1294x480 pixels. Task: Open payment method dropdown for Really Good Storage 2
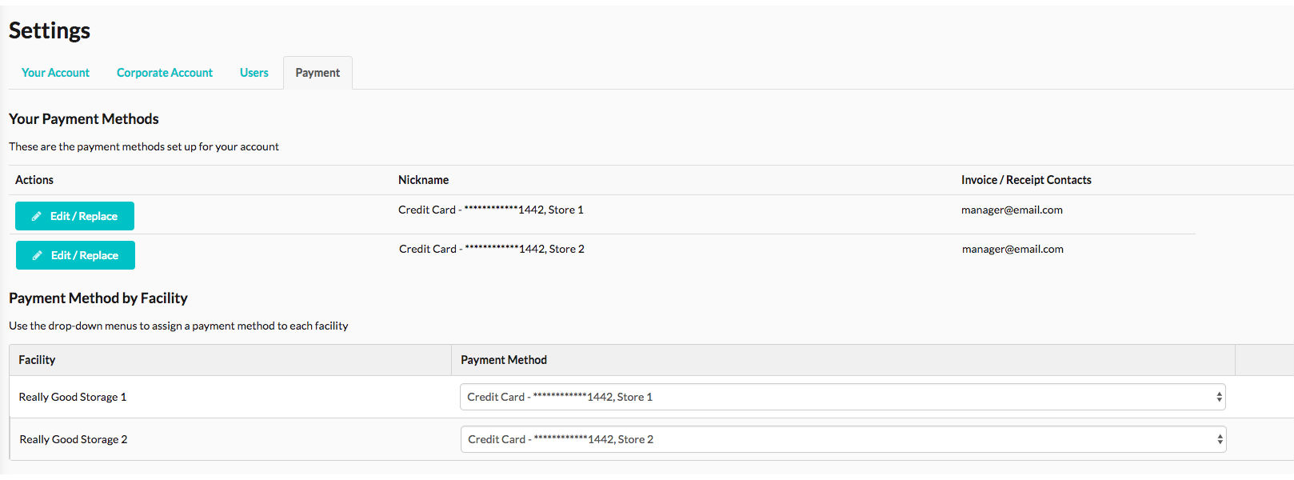[x=844, y=439]
